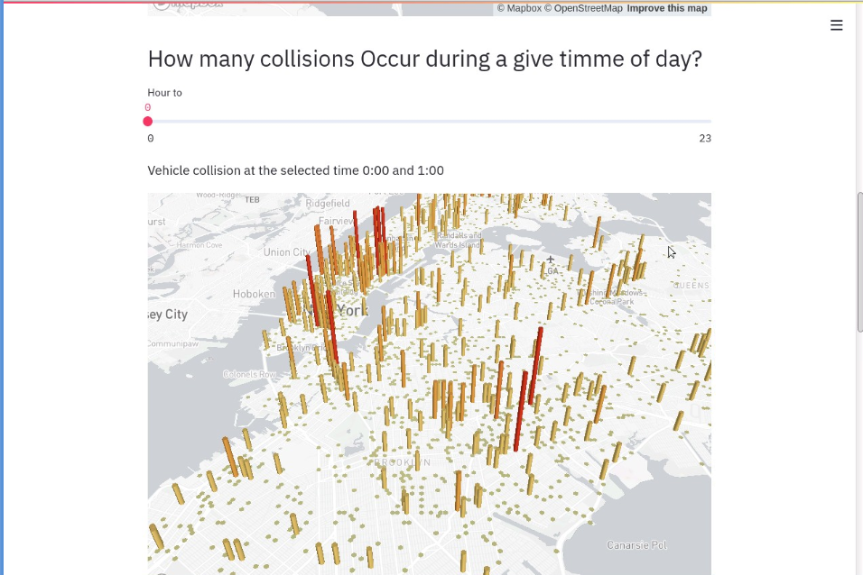Click the selected-time caption text below the slider
Image resolution: width=863 pixels, height=575 pixels.
click(x=295, y=170)
